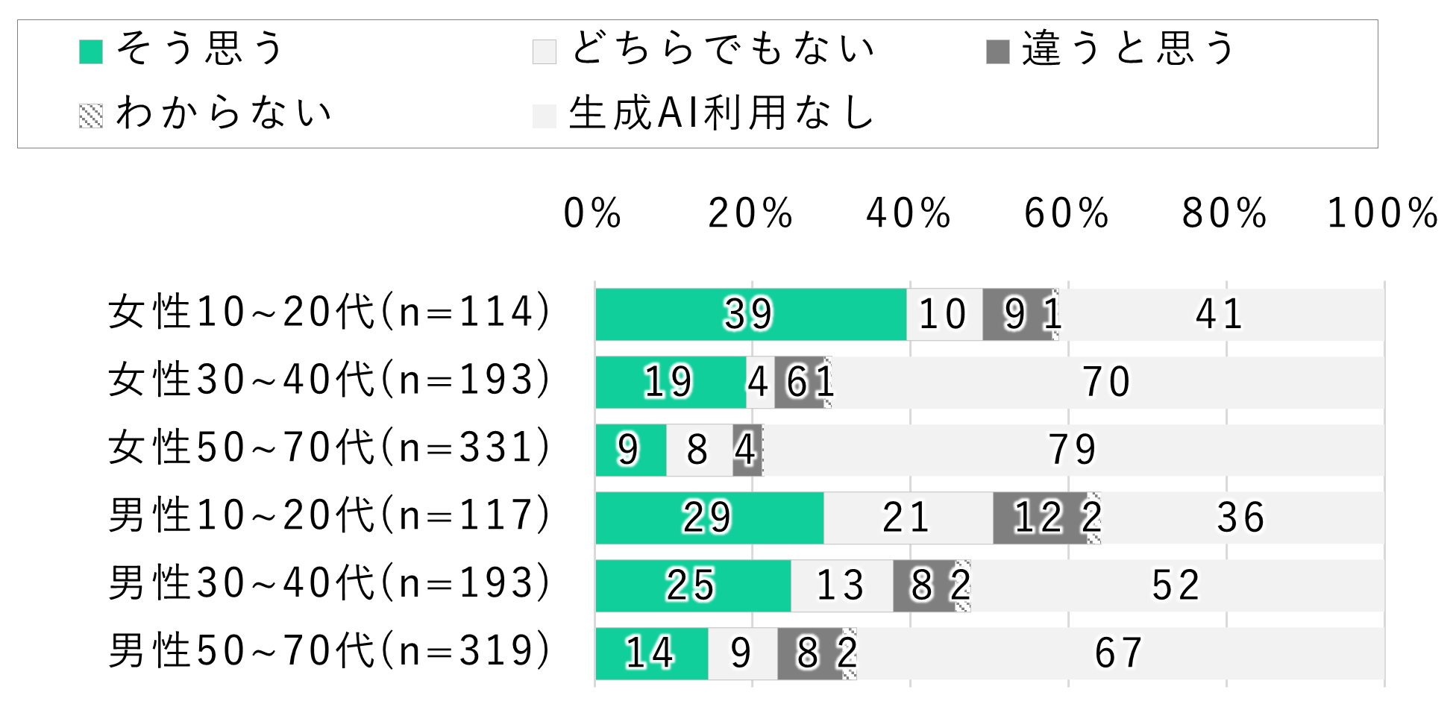This screenshot has height=710, width=1456.
Task: Click the hatched わからない legend swatch
Action: pyautogui.click(x=91, y=116)
